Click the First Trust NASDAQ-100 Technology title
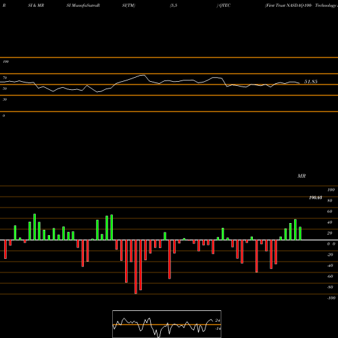 click(x=301, y=5)
